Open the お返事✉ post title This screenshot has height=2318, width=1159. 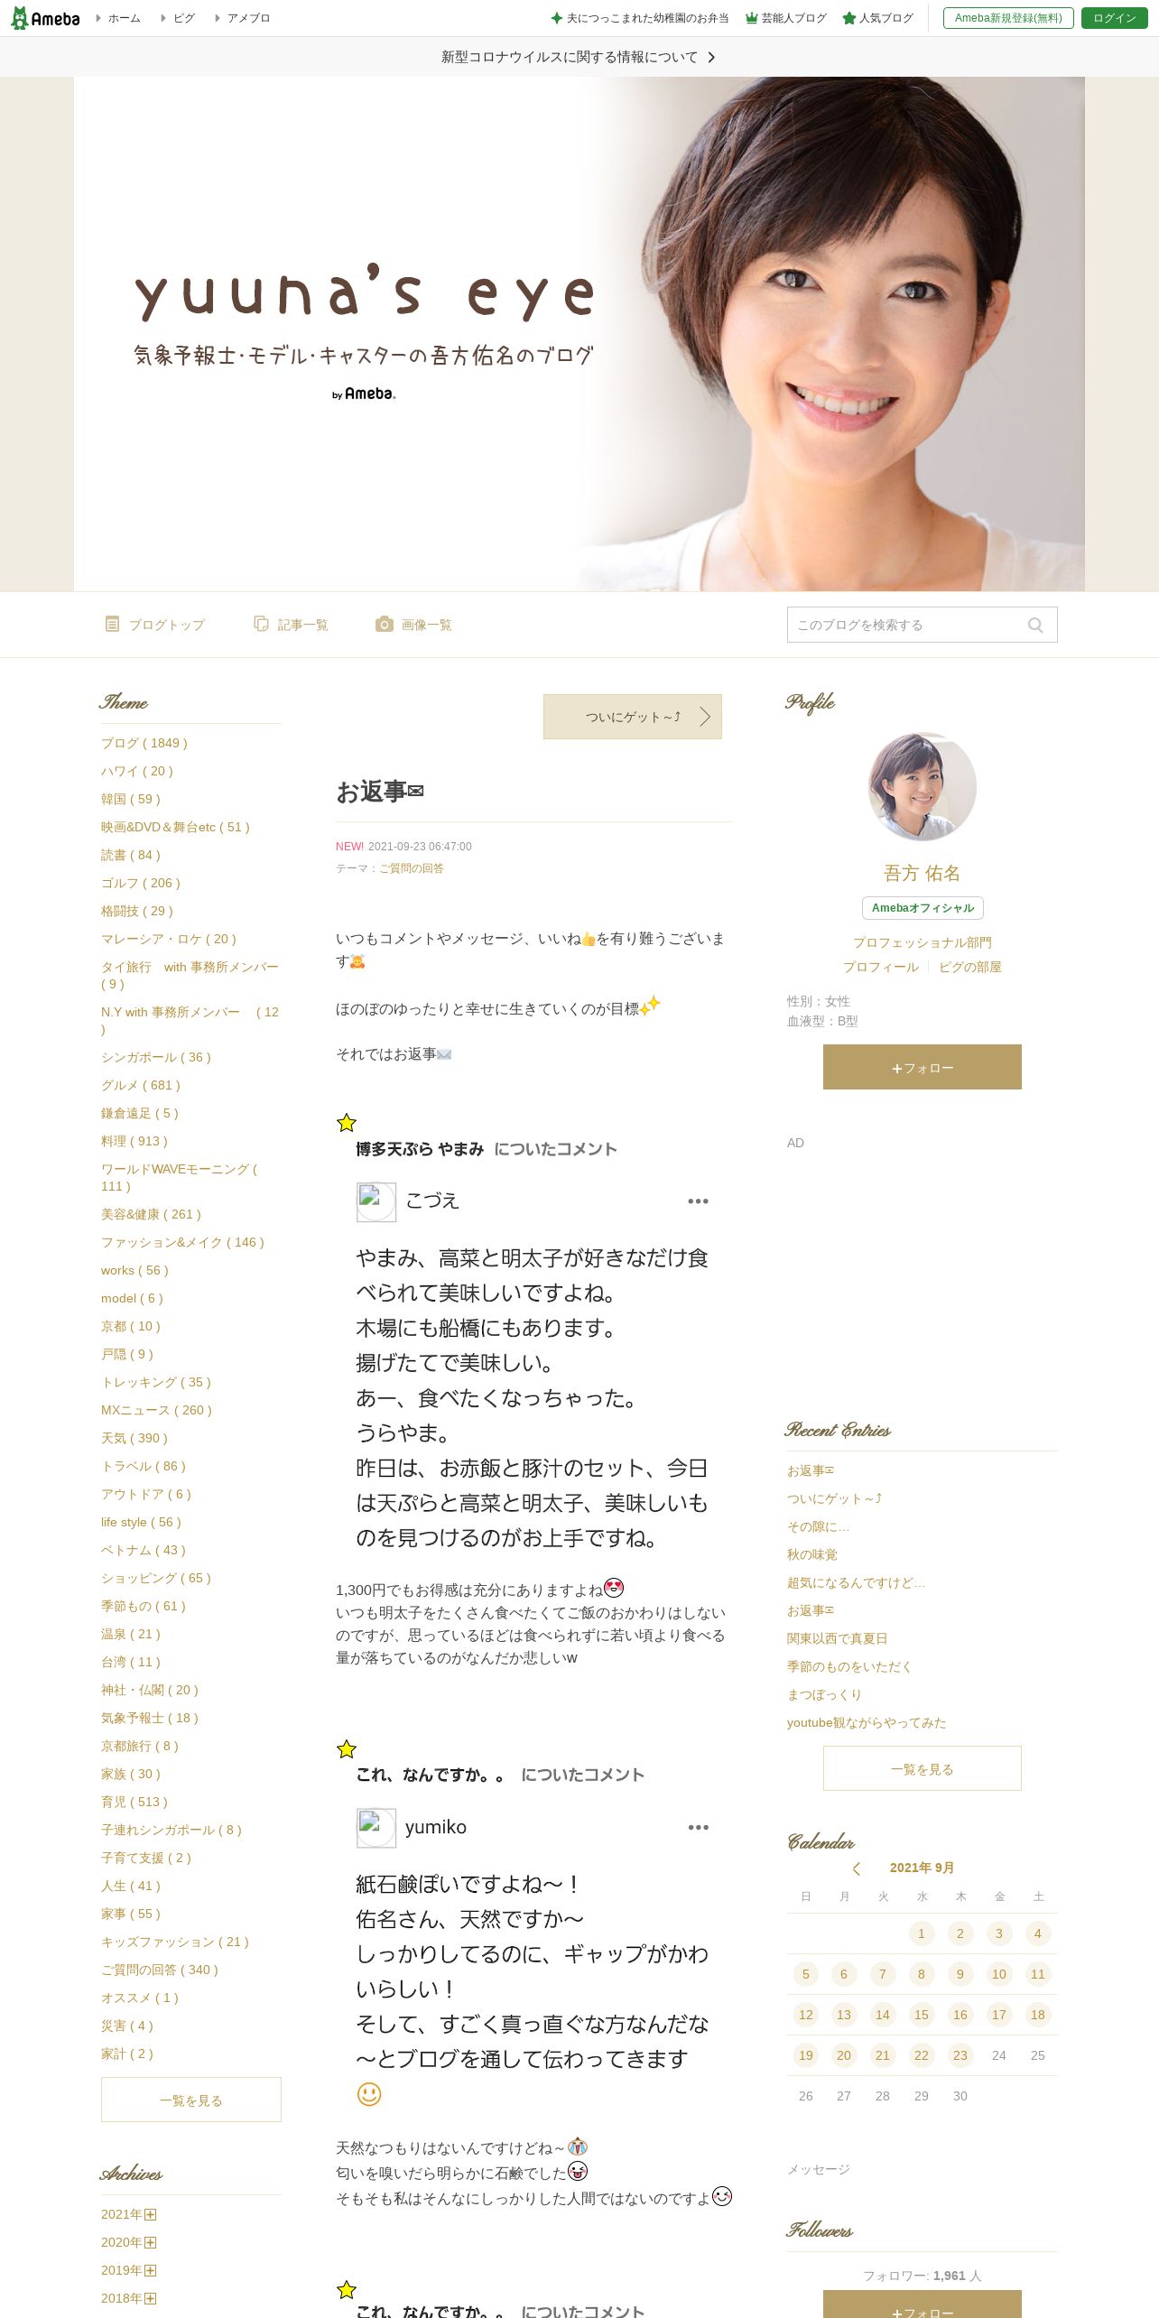tap(380, 792)
